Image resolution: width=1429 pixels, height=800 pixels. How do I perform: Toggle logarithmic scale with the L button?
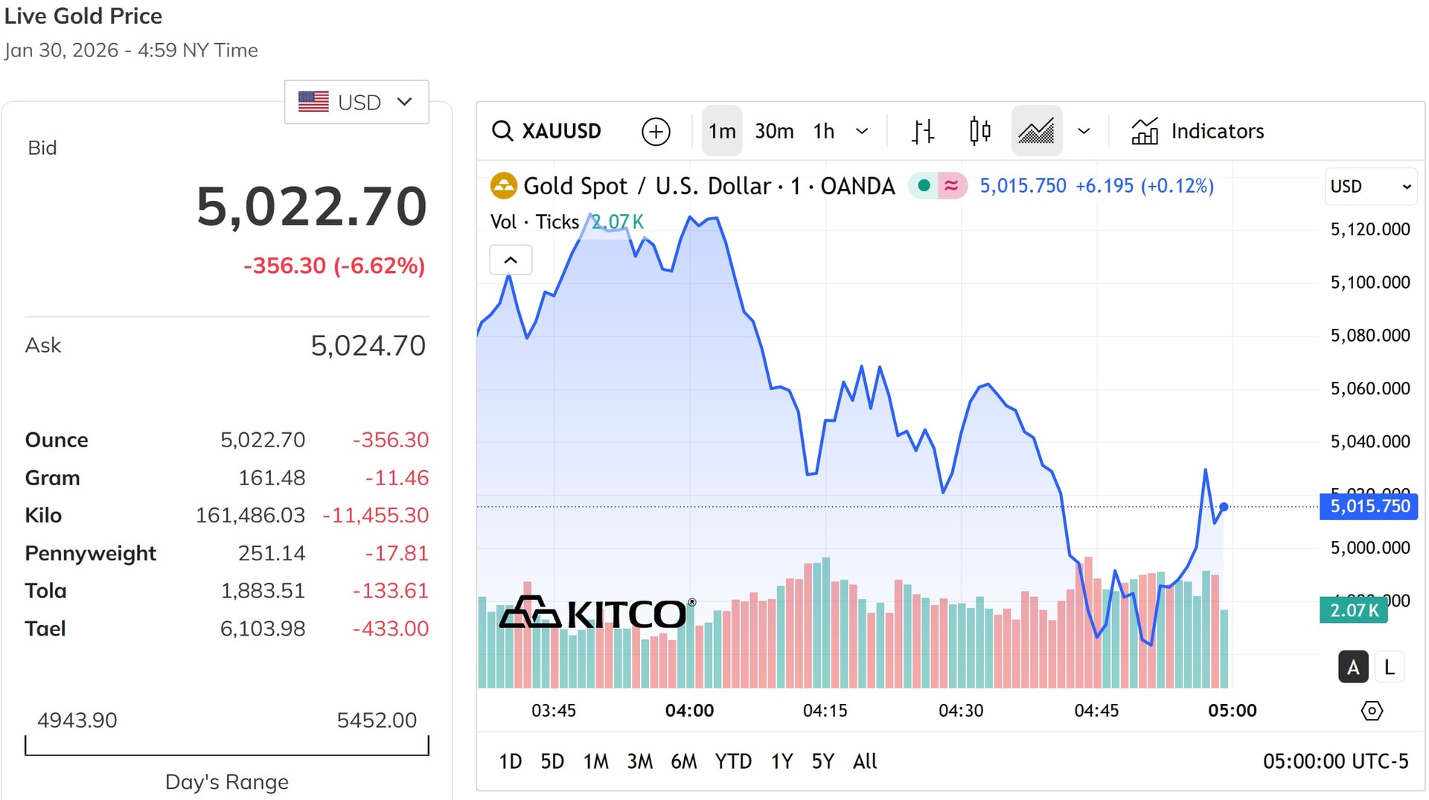[x=1389, y=667]
